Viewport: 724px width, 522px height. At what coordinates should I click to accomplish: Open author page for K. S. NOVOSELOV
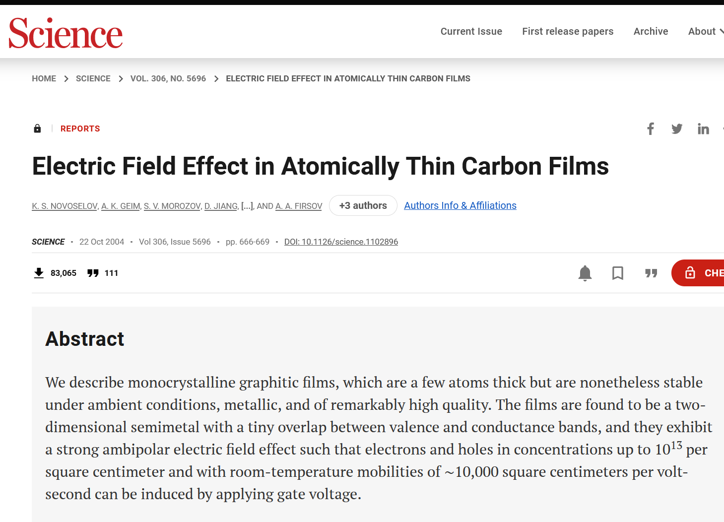click(x=64, y=205)
